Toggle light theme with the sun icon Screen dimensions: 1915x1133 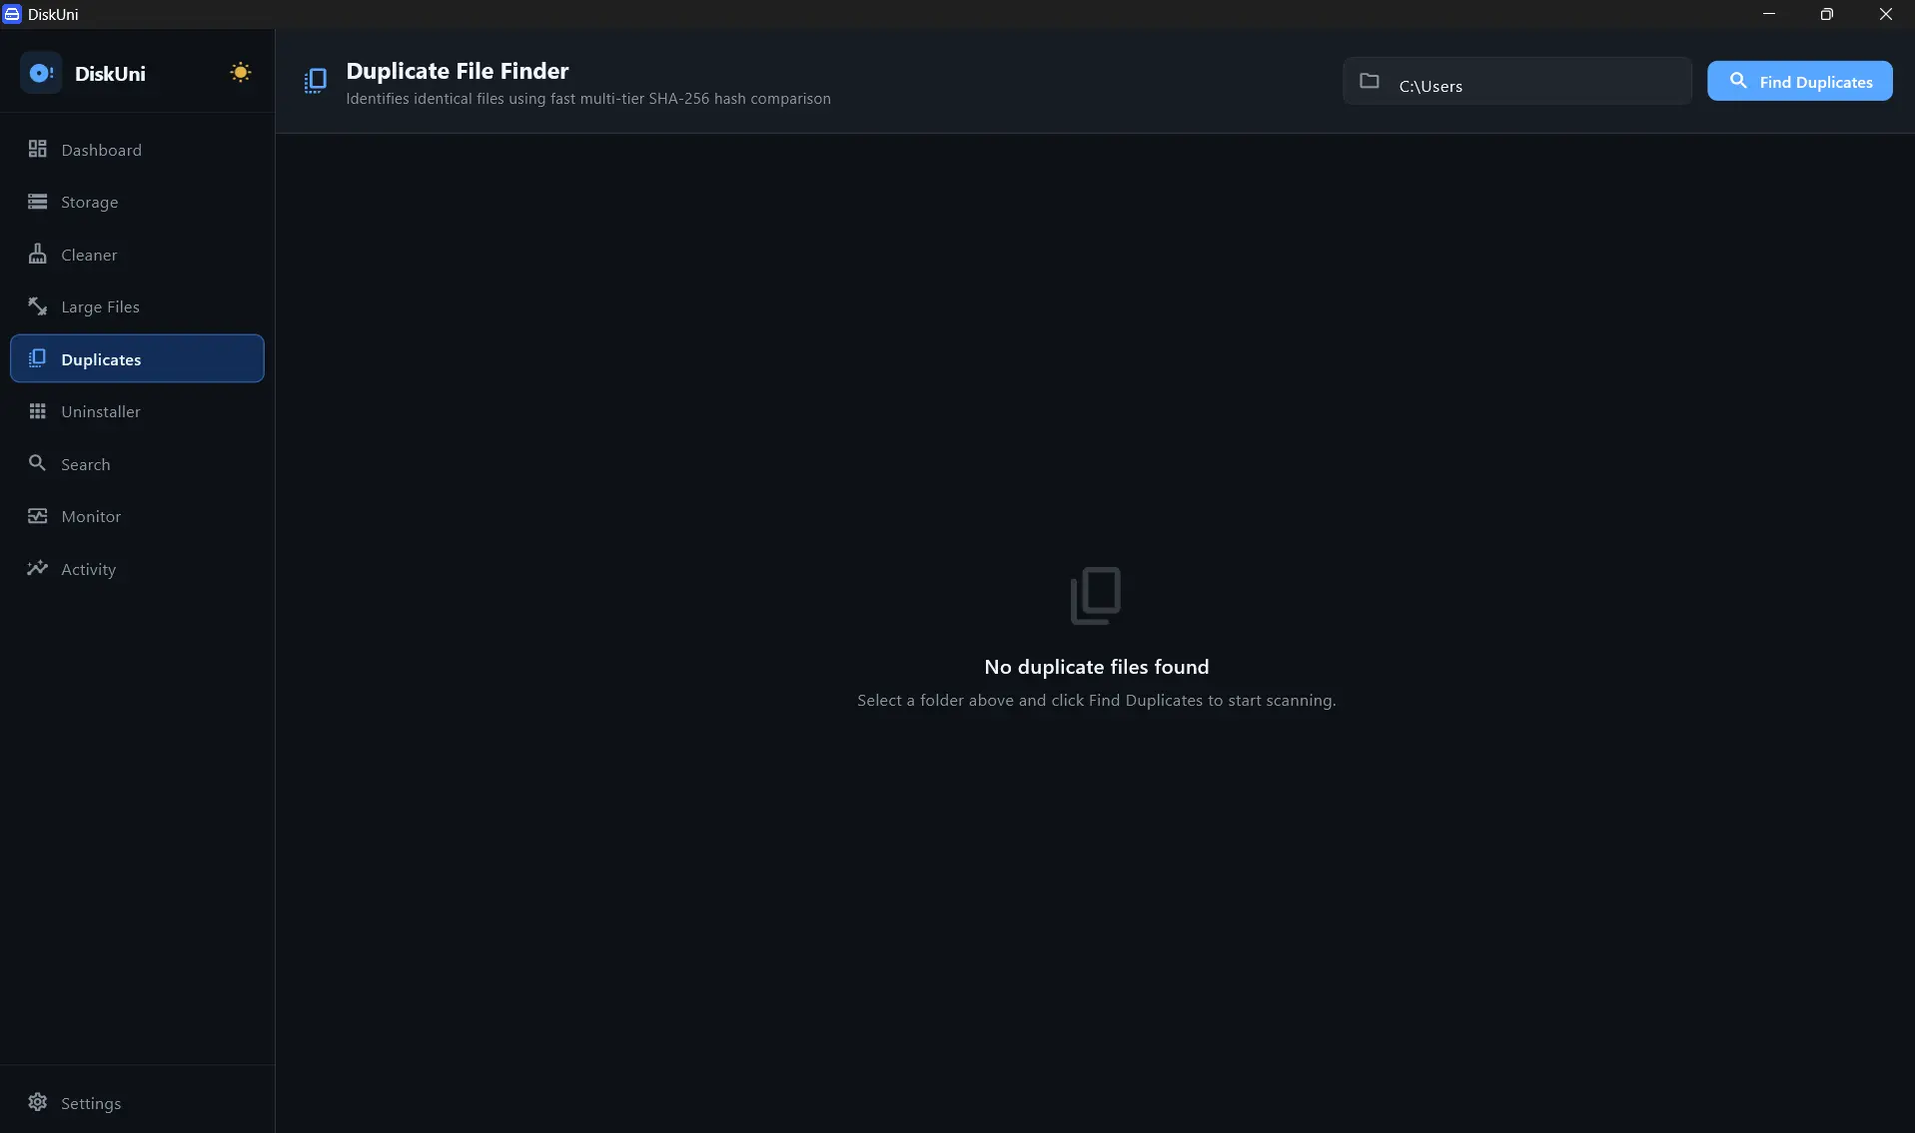[240, 73]
